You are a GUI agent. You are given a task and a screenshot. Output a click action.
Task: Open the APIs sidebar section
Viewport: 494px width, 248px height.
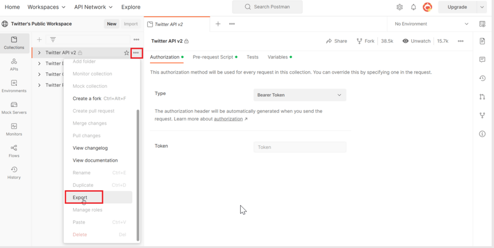[x=14, y=65]
